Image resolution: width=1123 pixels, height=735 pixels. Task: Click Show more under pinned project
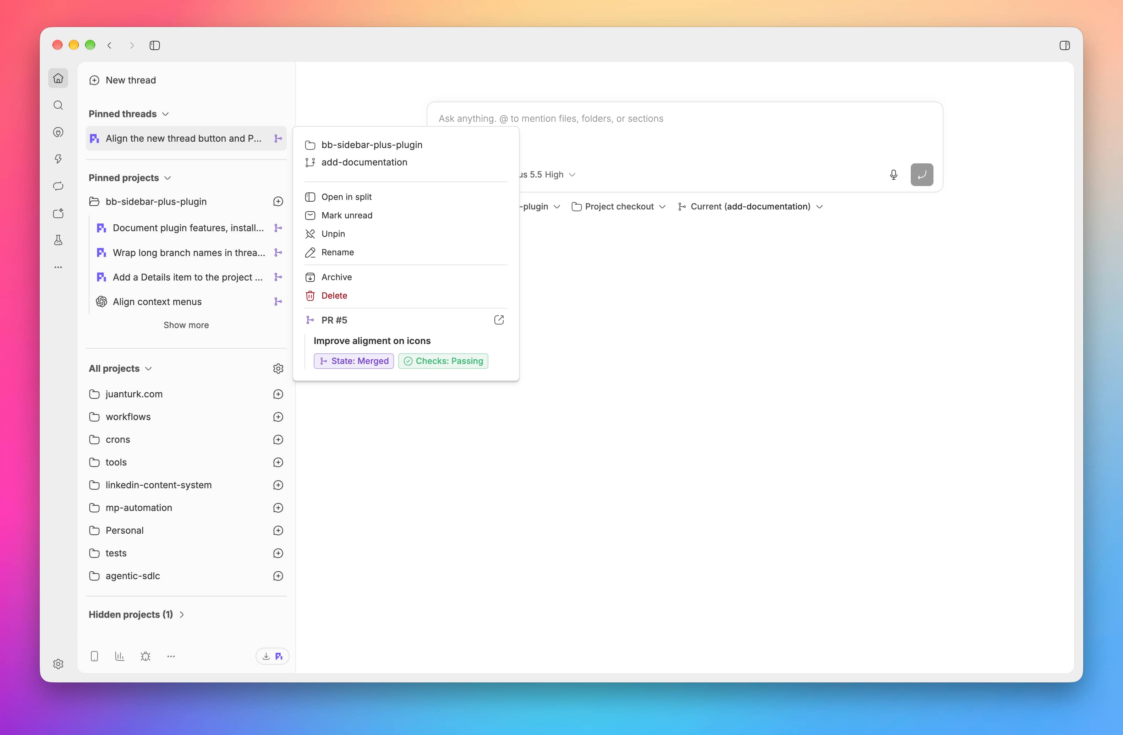(x=186, y=325)
